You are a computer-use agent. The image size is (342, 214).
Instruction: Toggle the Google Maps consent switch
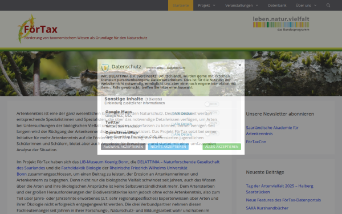[212, 112]
